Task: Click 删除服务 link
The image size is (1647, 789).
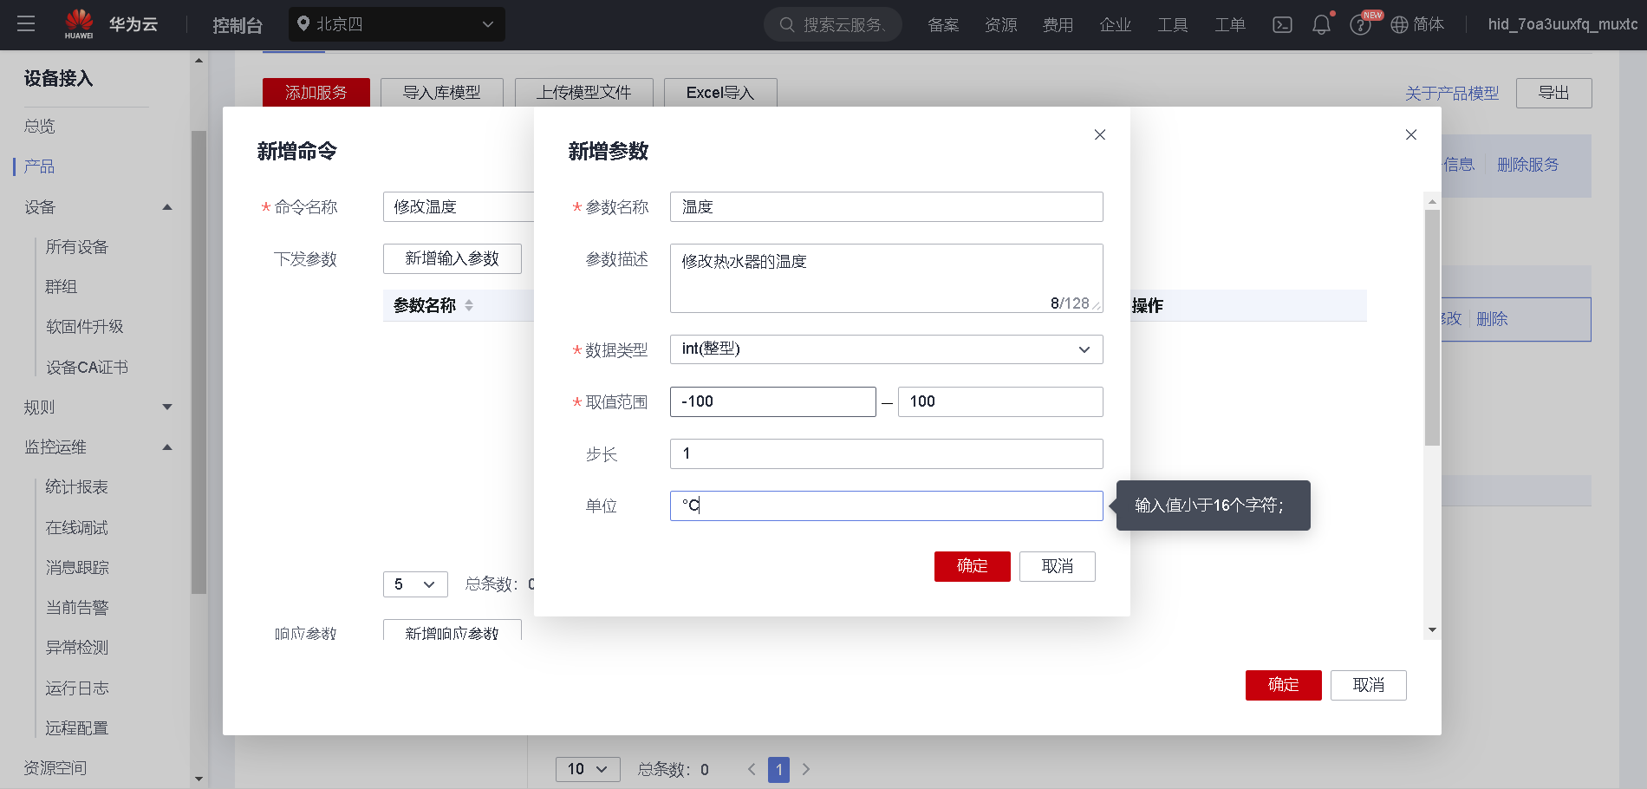Action: pyautogui.click(x=1528, y=165)
